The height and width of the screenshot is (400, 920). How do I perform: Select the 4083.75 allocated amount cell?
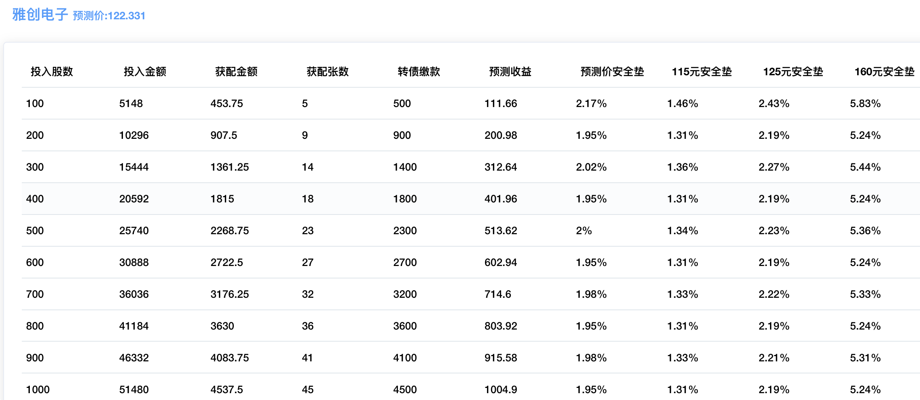click(x=230, y=358)
